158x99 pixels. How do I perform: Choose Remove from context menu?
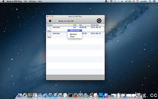point(73,34)
